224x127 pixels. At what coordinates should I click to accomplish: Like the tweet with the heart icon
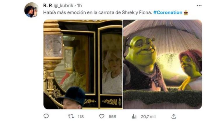[102, 116]
